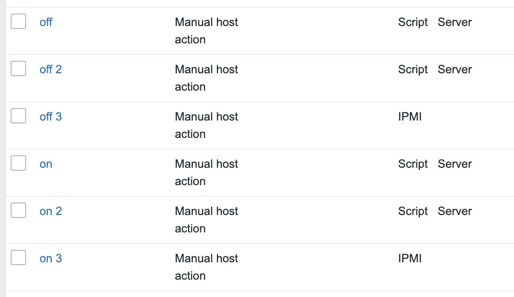The height and width of the screenshot is (297, 514).
Task: Click the 'off 3' script name
Action: pos(50,117)
